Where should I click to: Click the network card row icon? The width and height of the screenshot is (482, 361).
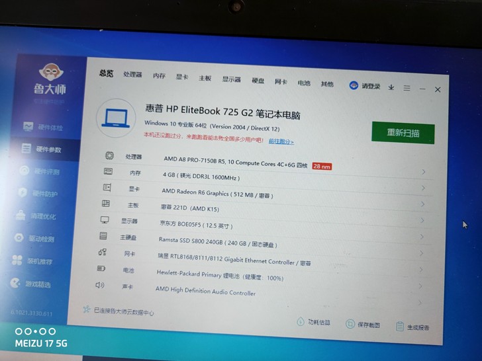point(103,253)
